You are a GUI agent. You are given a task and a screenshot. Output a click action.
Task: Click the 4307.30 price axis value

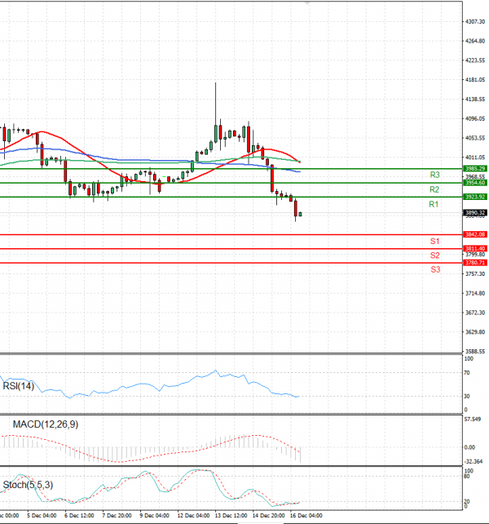click(x=475, y=22)
